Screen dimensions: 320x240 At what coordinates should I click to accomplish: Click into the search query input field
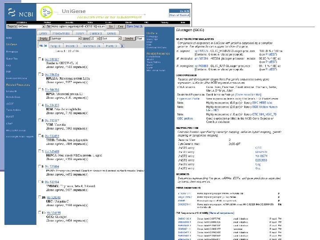pyautogui.click(x=78, y=27)
